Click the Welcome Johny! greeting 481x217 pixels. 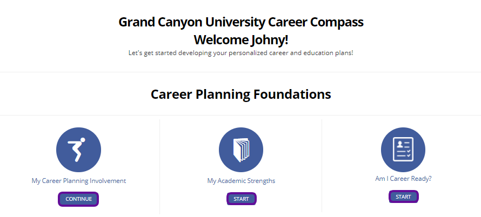click(241, 40)
